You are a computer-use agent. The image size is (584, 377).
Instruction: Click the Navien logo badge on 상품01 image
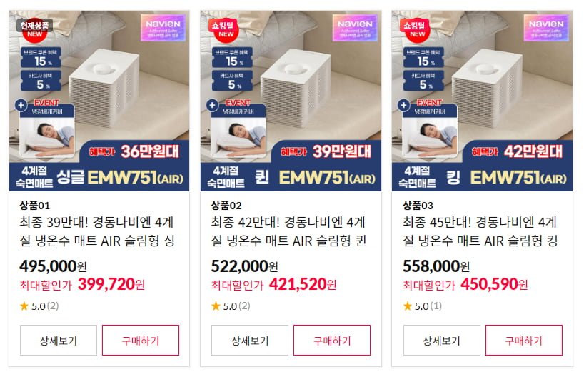(x=163, y=28)
